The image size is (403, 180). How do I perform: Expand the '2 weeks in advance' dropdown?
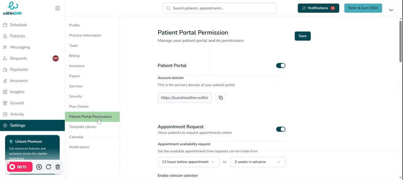[257, 162]
